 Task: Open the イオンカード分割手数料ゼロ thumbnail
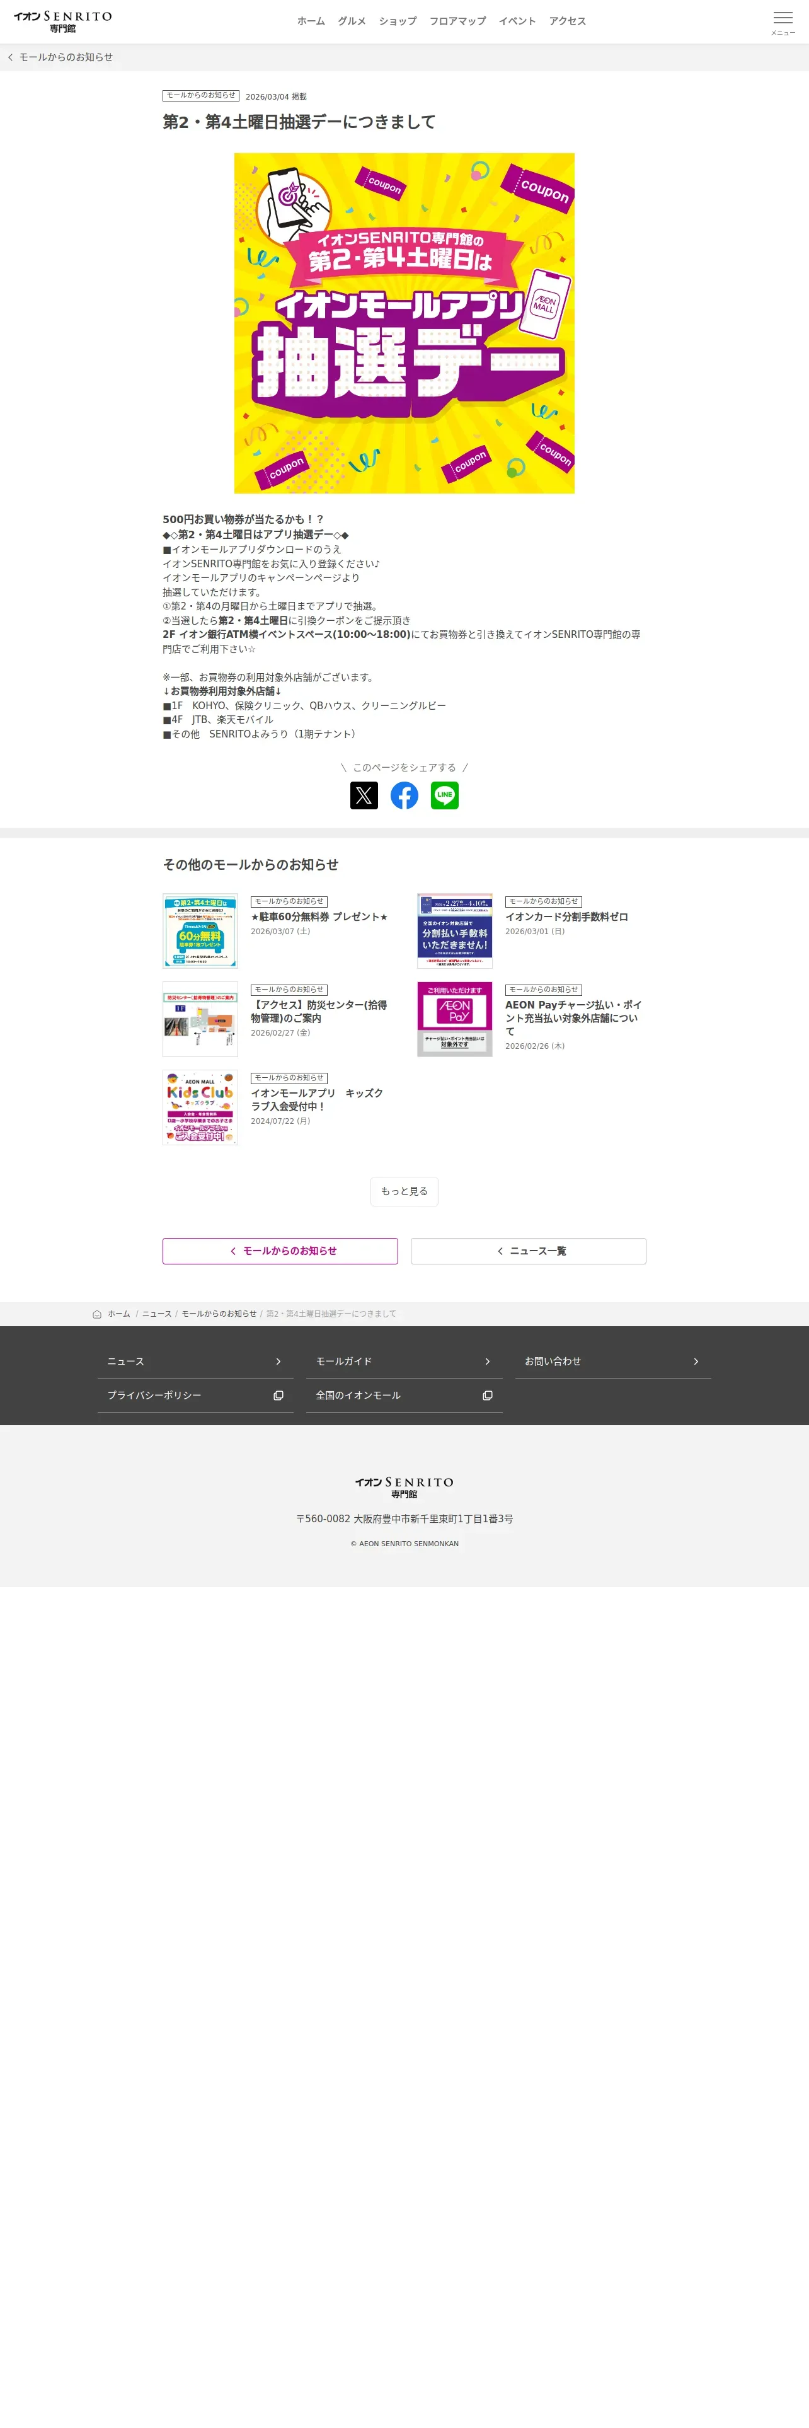pos(455,931)
